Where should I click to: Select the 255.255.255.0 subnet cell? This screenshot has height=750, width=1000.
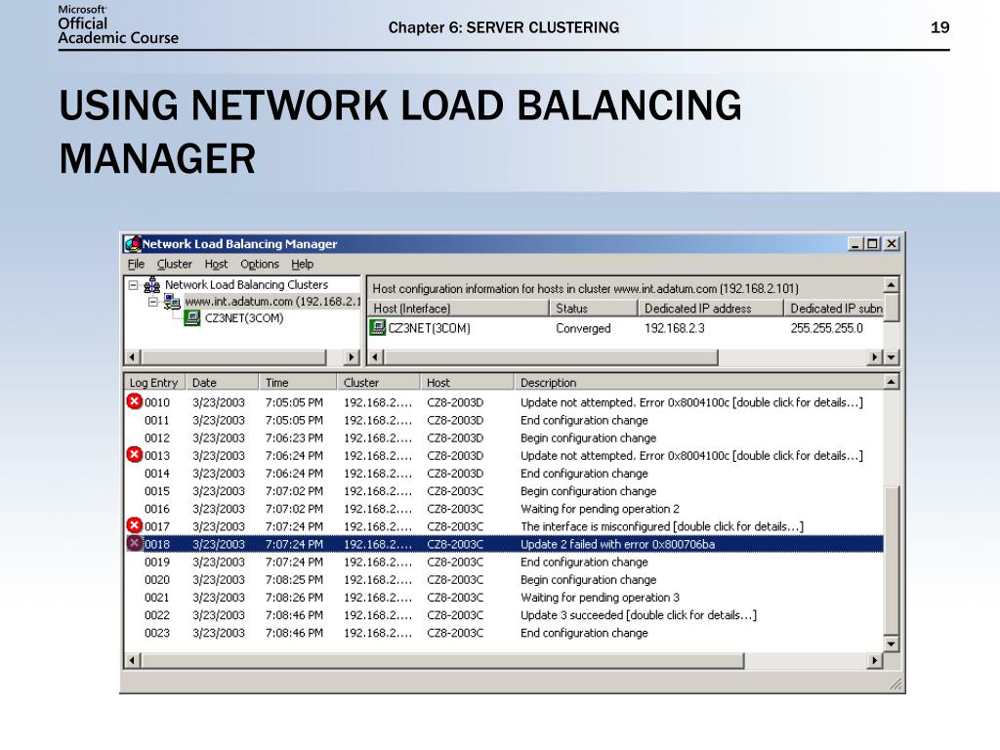(826, 328)
